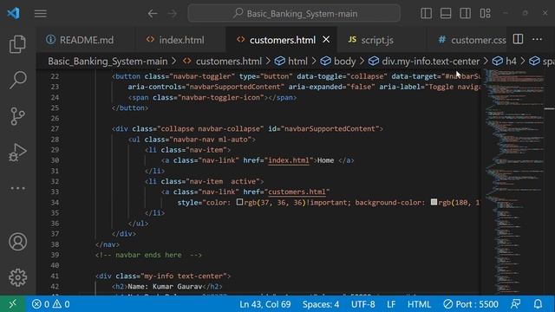Viewport: 555px width, 312px height.
Task: Click Ln 43, Col 69 in status bar
Action: 264,304
